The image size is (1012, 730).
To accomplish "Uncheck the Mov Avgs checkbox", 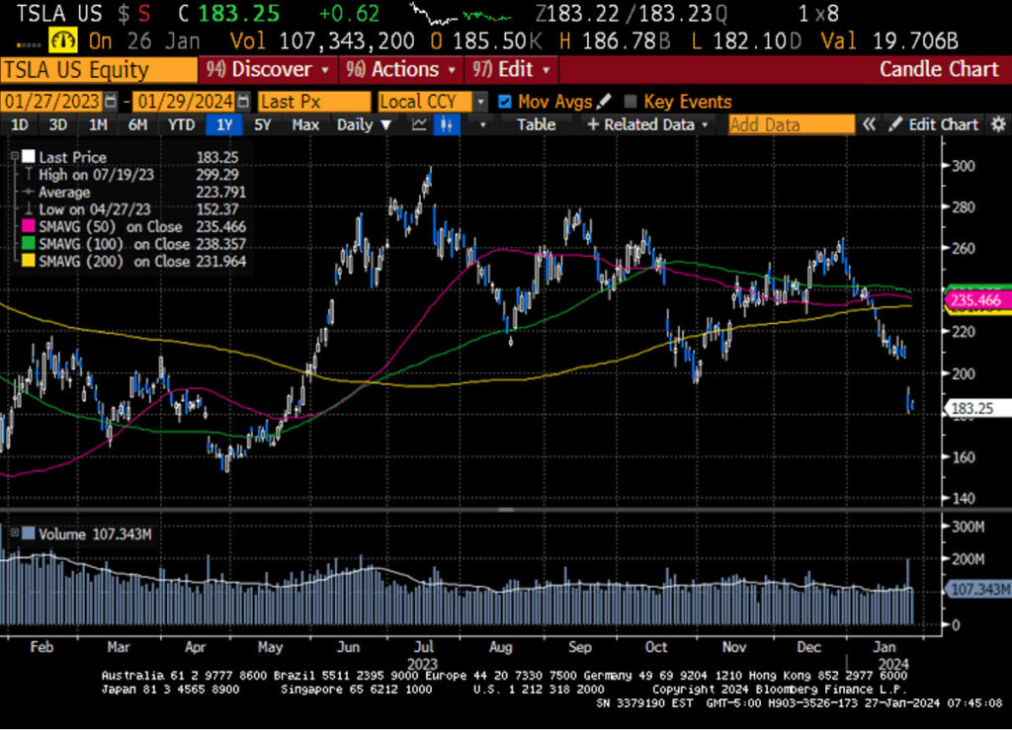I will [505, 102].
